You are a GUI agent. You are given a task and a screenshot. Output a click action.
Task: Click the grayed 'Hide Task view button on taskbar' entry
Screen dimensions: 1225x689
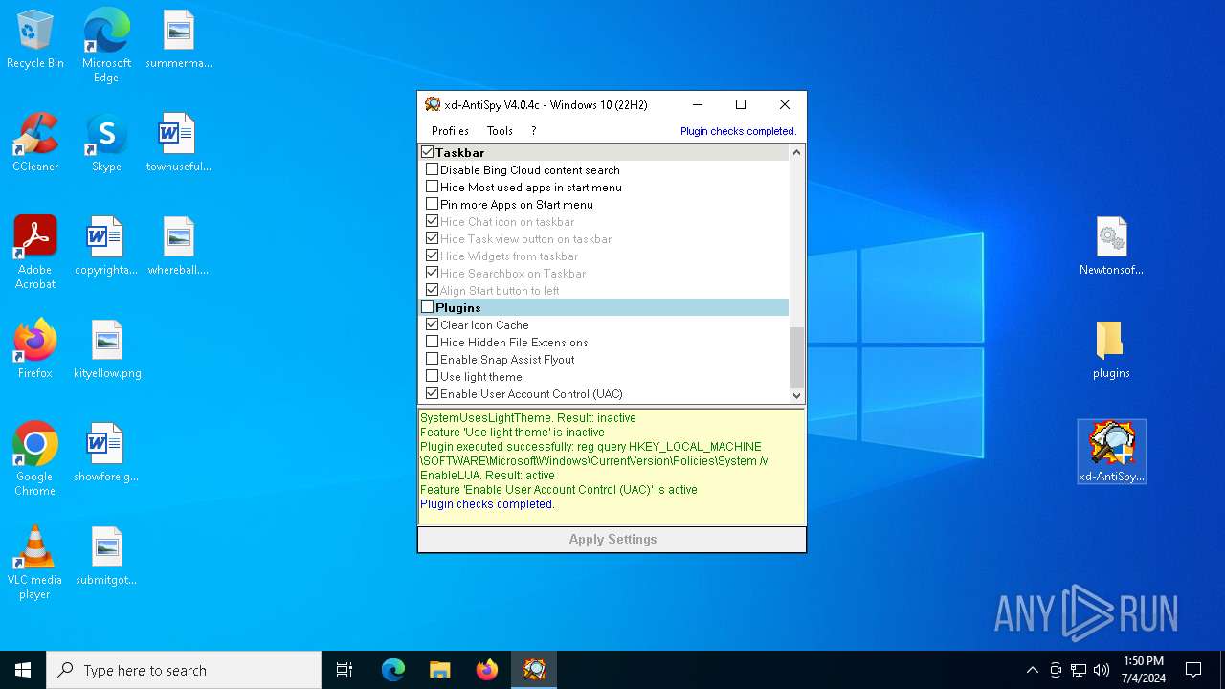coord(525,238)
